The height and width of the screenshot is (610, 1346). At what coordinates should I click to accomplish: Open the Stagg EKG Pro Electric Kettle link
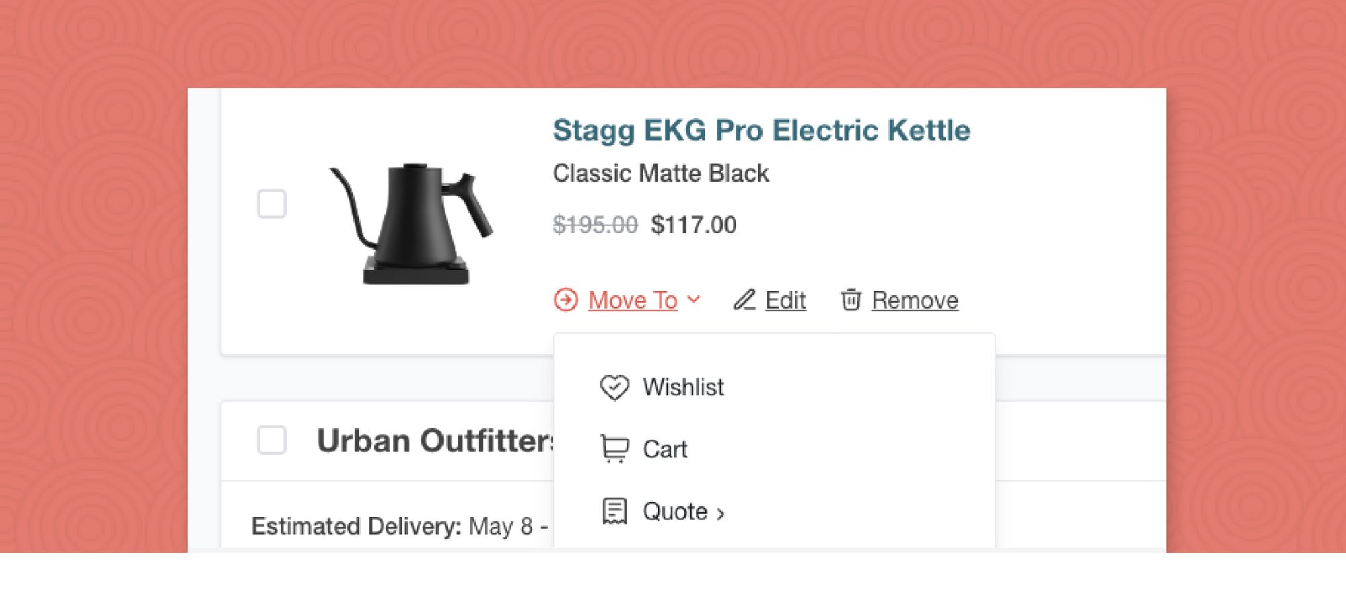pyautogui.click(x=761, y=130)
